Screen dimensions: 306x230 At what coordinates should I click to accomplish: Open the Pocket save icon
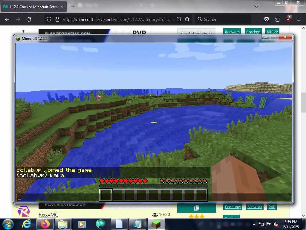266,19
